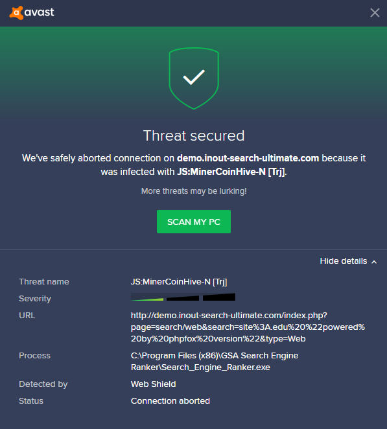Click the Web Shield detected-by value
The height and width of the screenshot is (429, 387).
(153, 384)
